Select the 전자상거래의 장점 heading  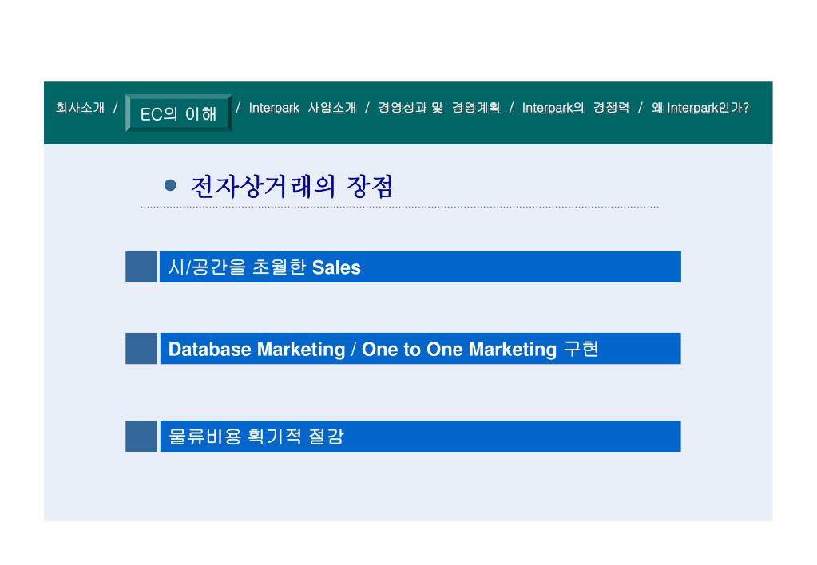point(292,186)
